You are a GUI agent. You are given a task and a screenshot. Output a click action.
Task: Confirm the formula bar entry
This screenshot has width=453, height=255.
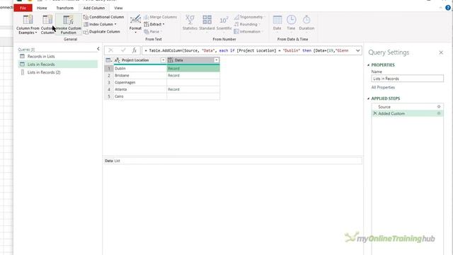(123, 50)
